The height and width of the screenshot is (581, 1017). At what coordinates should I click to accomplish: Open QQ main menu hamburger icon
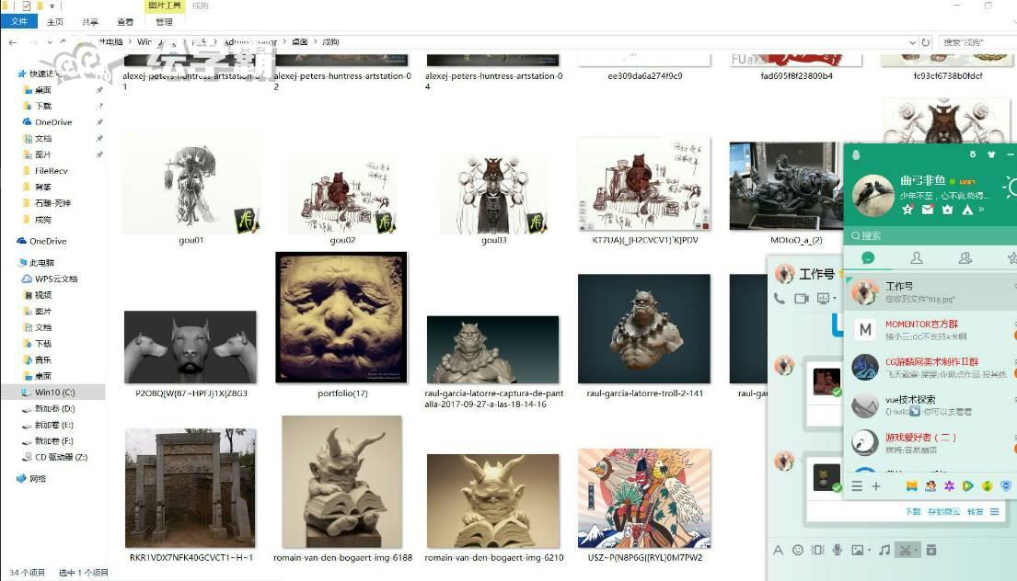pos(857,485)
